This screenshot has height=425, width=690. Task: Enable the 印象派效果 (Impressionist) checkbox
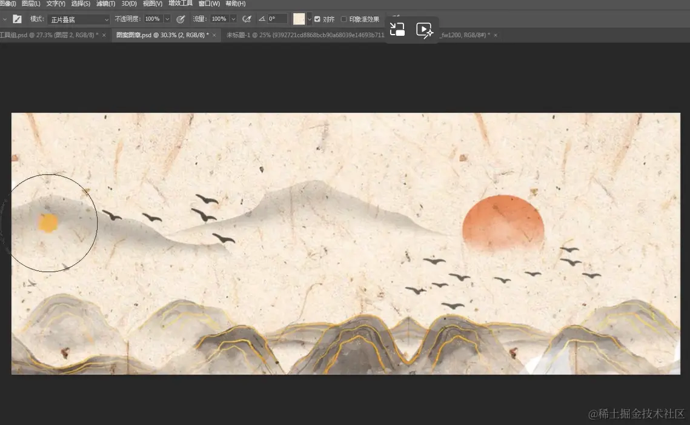point(343,18)
